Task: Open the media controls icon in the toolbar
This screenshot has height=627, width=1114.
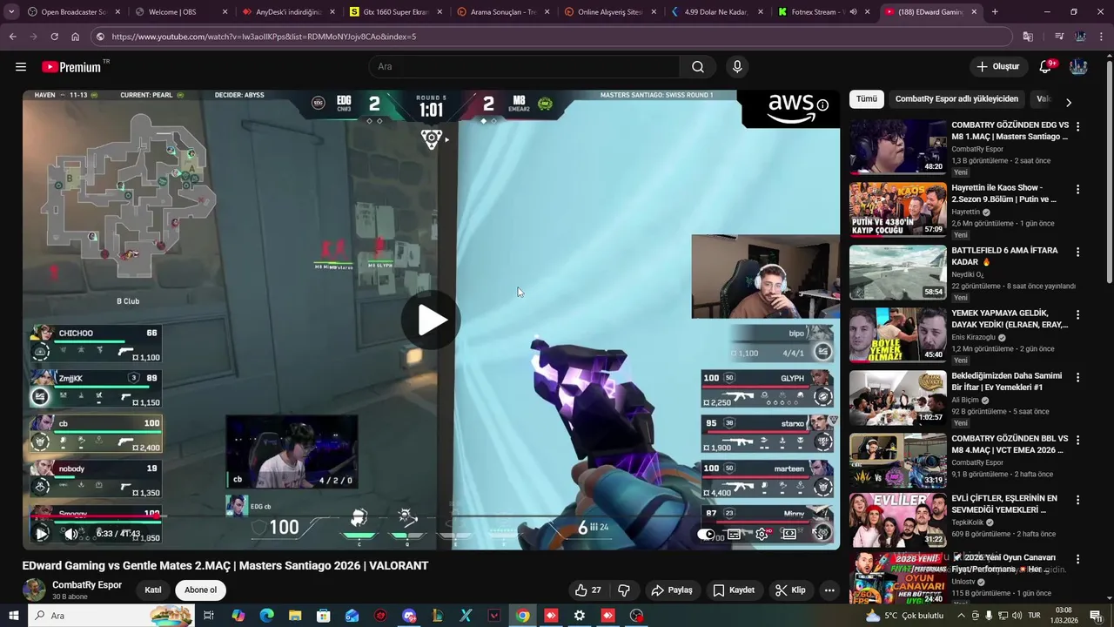Action: pyautogui.click(x=1058, y=37)
